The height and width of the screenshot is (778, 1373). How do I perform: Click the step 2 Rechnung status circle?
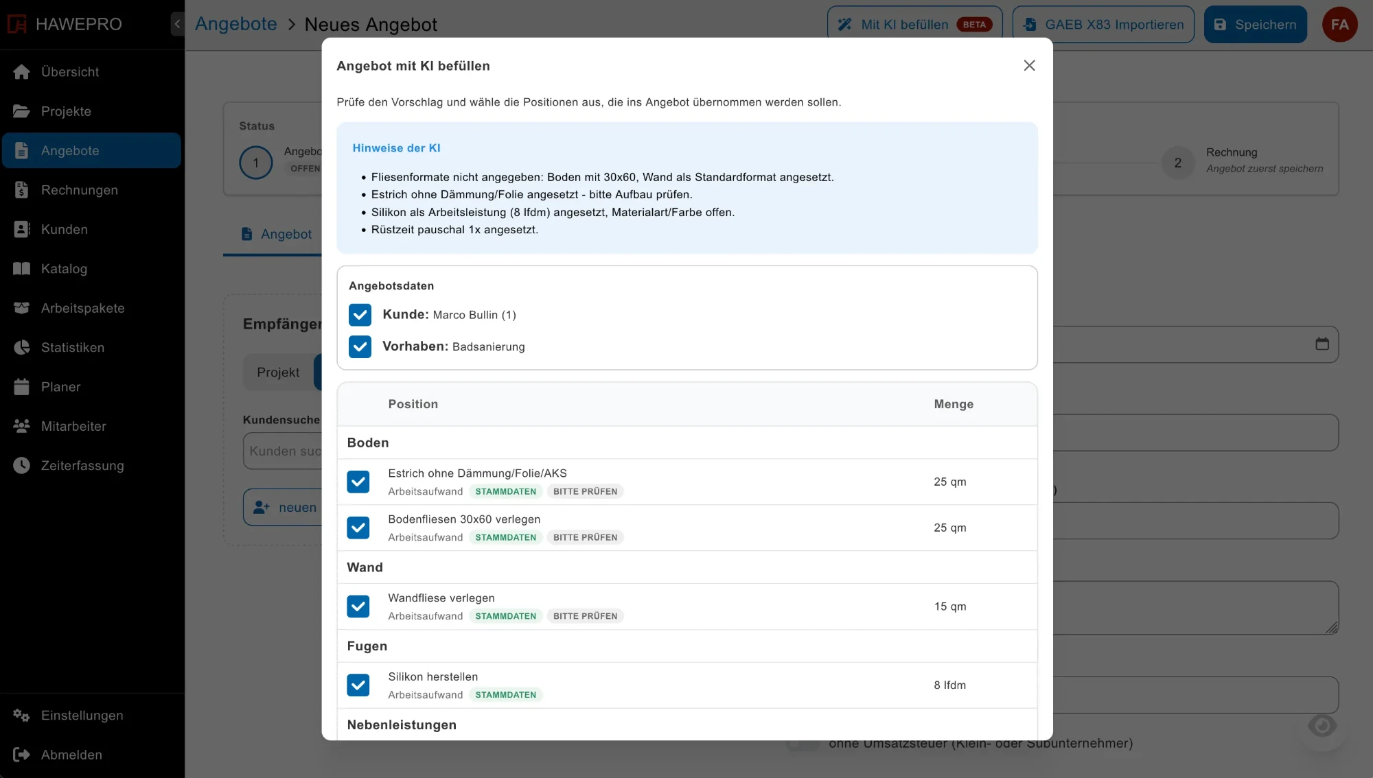tap(1178, 163)
